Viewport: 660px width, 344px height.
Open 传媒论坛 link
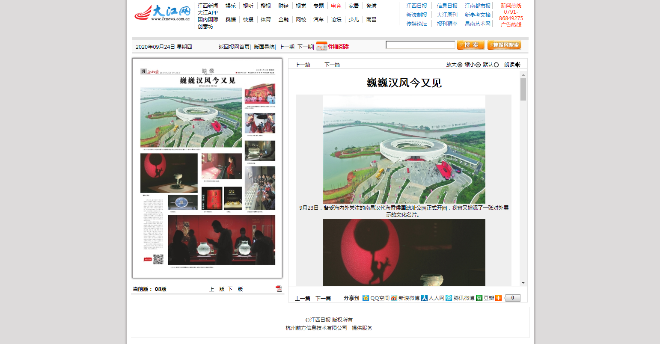click(417, 24)
